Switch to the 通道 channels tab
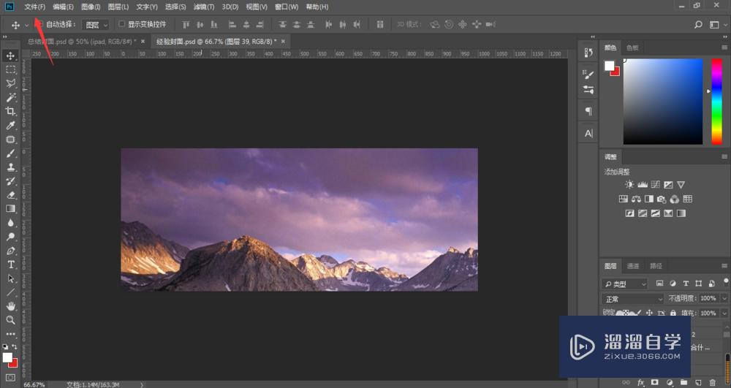Viewport: 731px width, 388px height. (633, 266)
